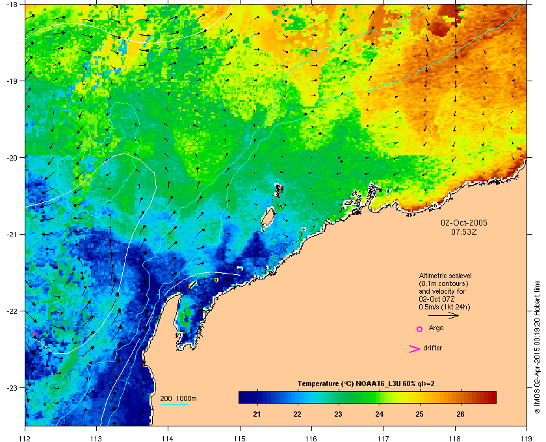546x442 pixels.
Task: Click colorbar tick label 25
Action: point(420,414)
